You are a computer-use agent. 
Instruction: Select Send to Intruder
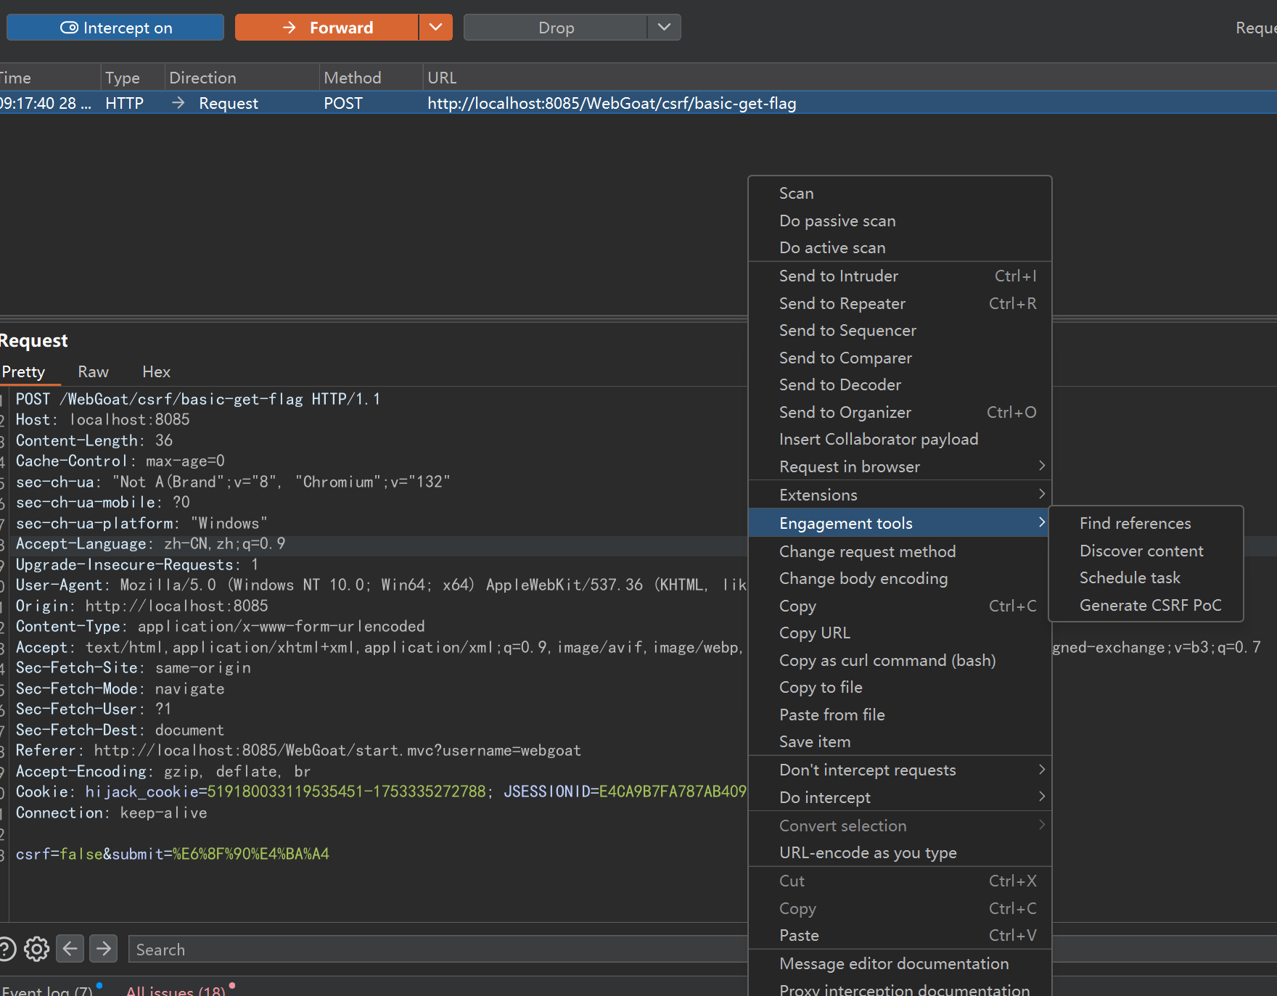tap(900, 276)
